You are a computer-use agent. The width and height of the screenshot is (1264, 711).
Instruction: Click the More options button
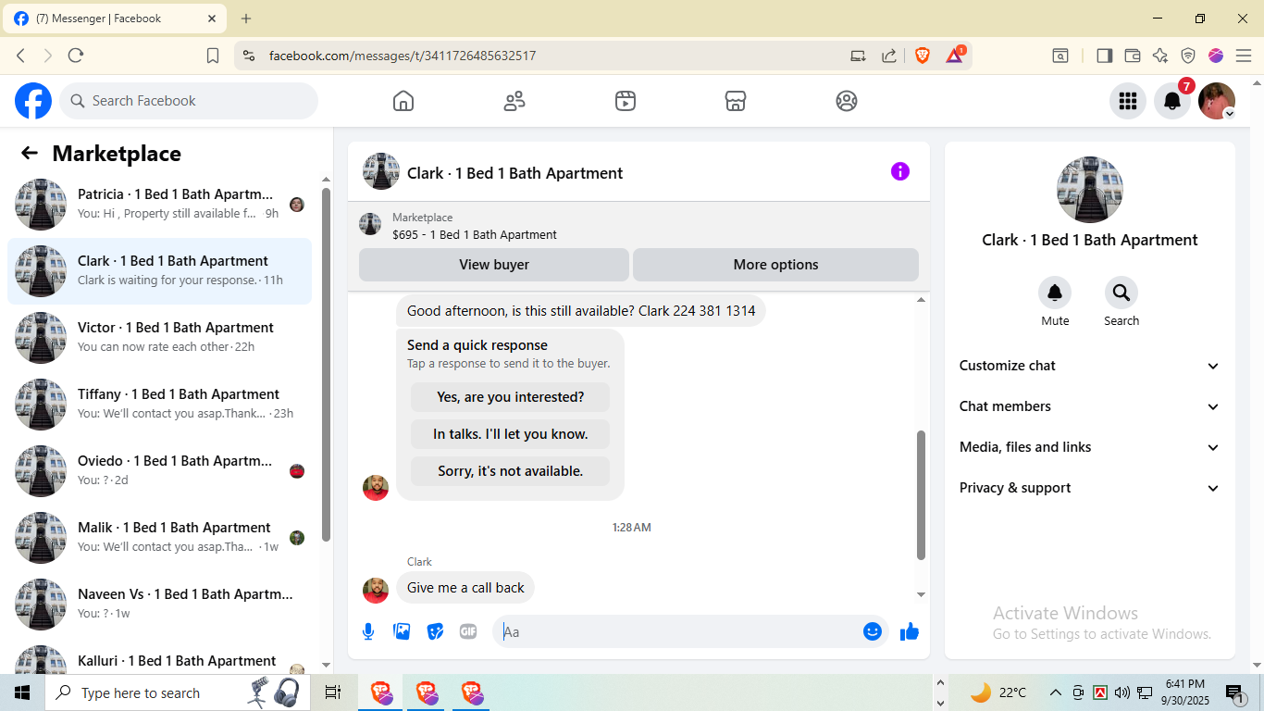tap(775, 265)
